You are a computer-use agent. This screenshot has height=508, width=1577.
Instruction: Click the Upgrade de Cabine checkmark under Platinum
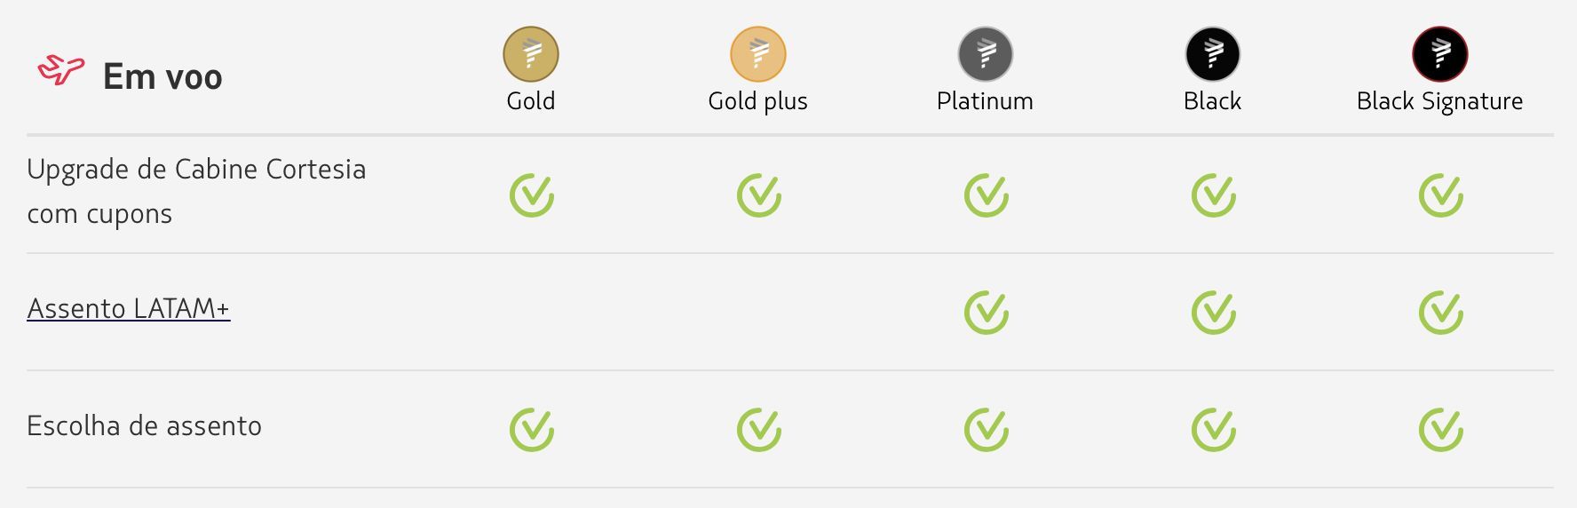(987, 195)
